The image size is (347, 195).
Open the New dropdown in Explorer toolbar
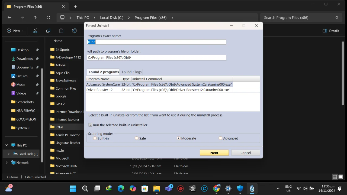pos(15,31)
